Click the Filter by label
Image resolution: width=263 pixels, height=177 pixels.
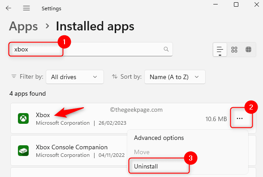coord(31,76)
